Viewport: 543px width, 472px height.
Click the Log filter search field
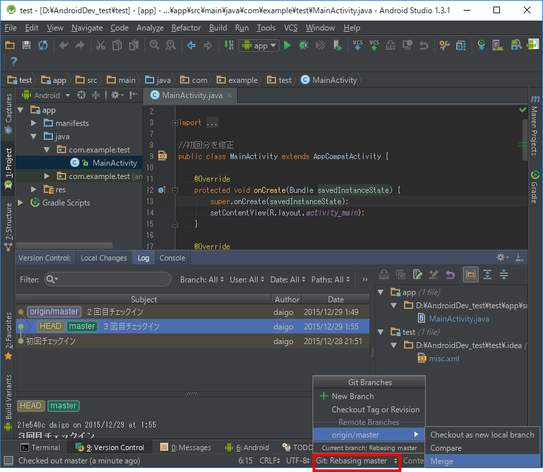coord(108,279)
